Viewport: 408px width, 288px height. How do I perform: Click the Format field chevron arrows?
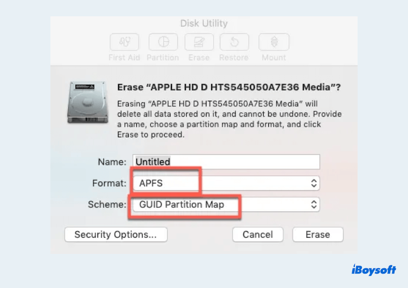point(313,183)
